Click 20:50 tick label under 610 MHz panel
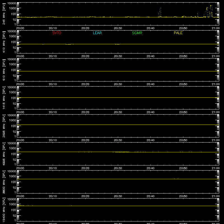The height and width of the screenshot is (224, 224). coord(183,84)
